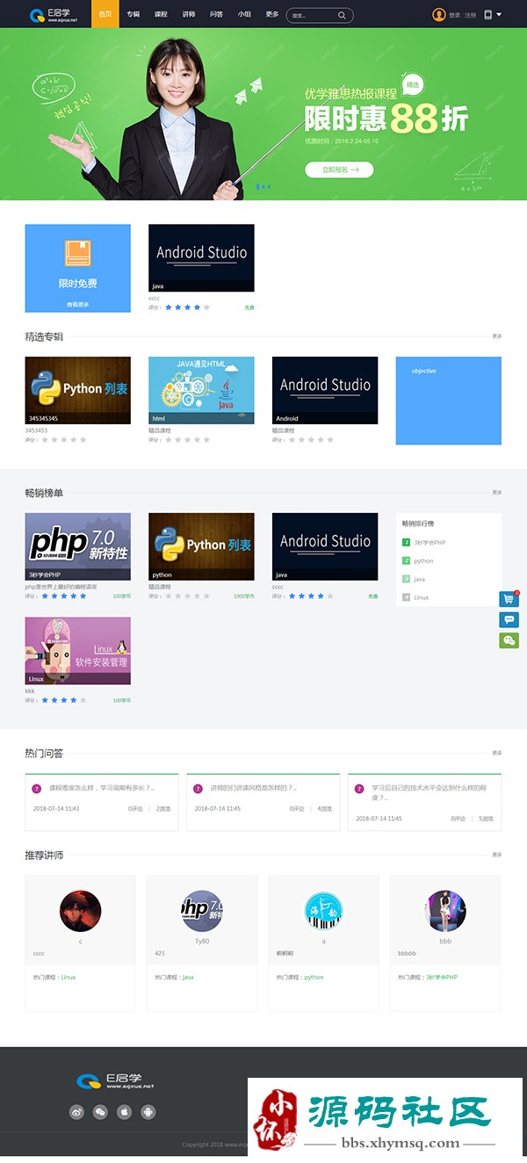Open the floating green WeChat icon
The width and height of the screenshot is (527, 1163).
point(509,640)
